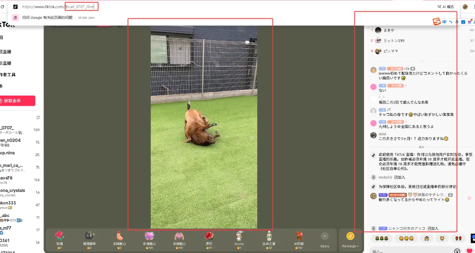
Task: Click username insta88 in join notice
Action: (x=385, y=177)
